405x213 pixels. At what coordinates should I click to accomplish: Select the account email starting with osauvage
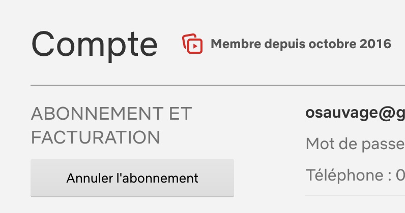click(x=355, y=114)
